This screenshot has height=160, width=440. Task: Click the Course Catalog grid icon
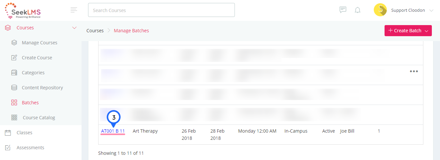14,118
